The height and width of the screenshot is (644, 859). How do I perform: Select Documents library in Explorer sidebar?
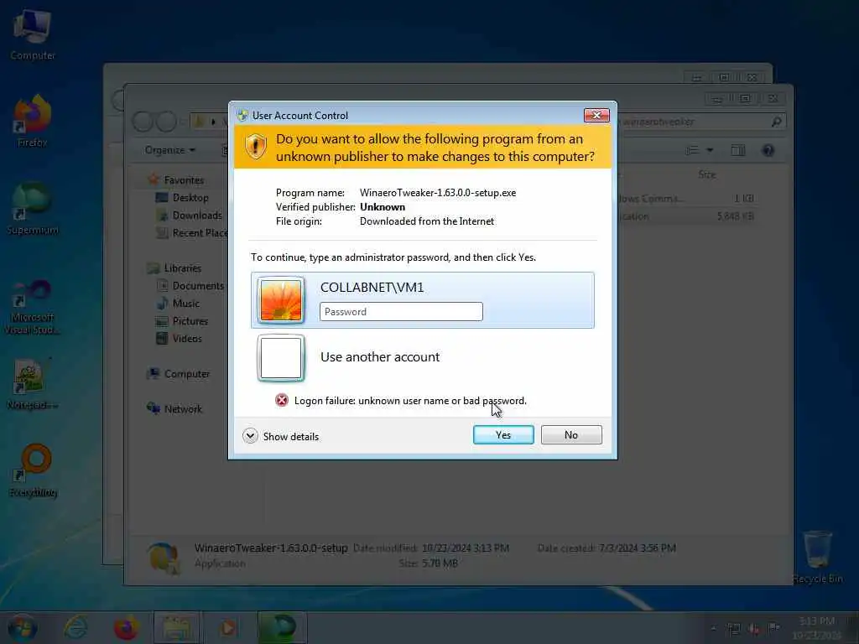coord(198,286)
